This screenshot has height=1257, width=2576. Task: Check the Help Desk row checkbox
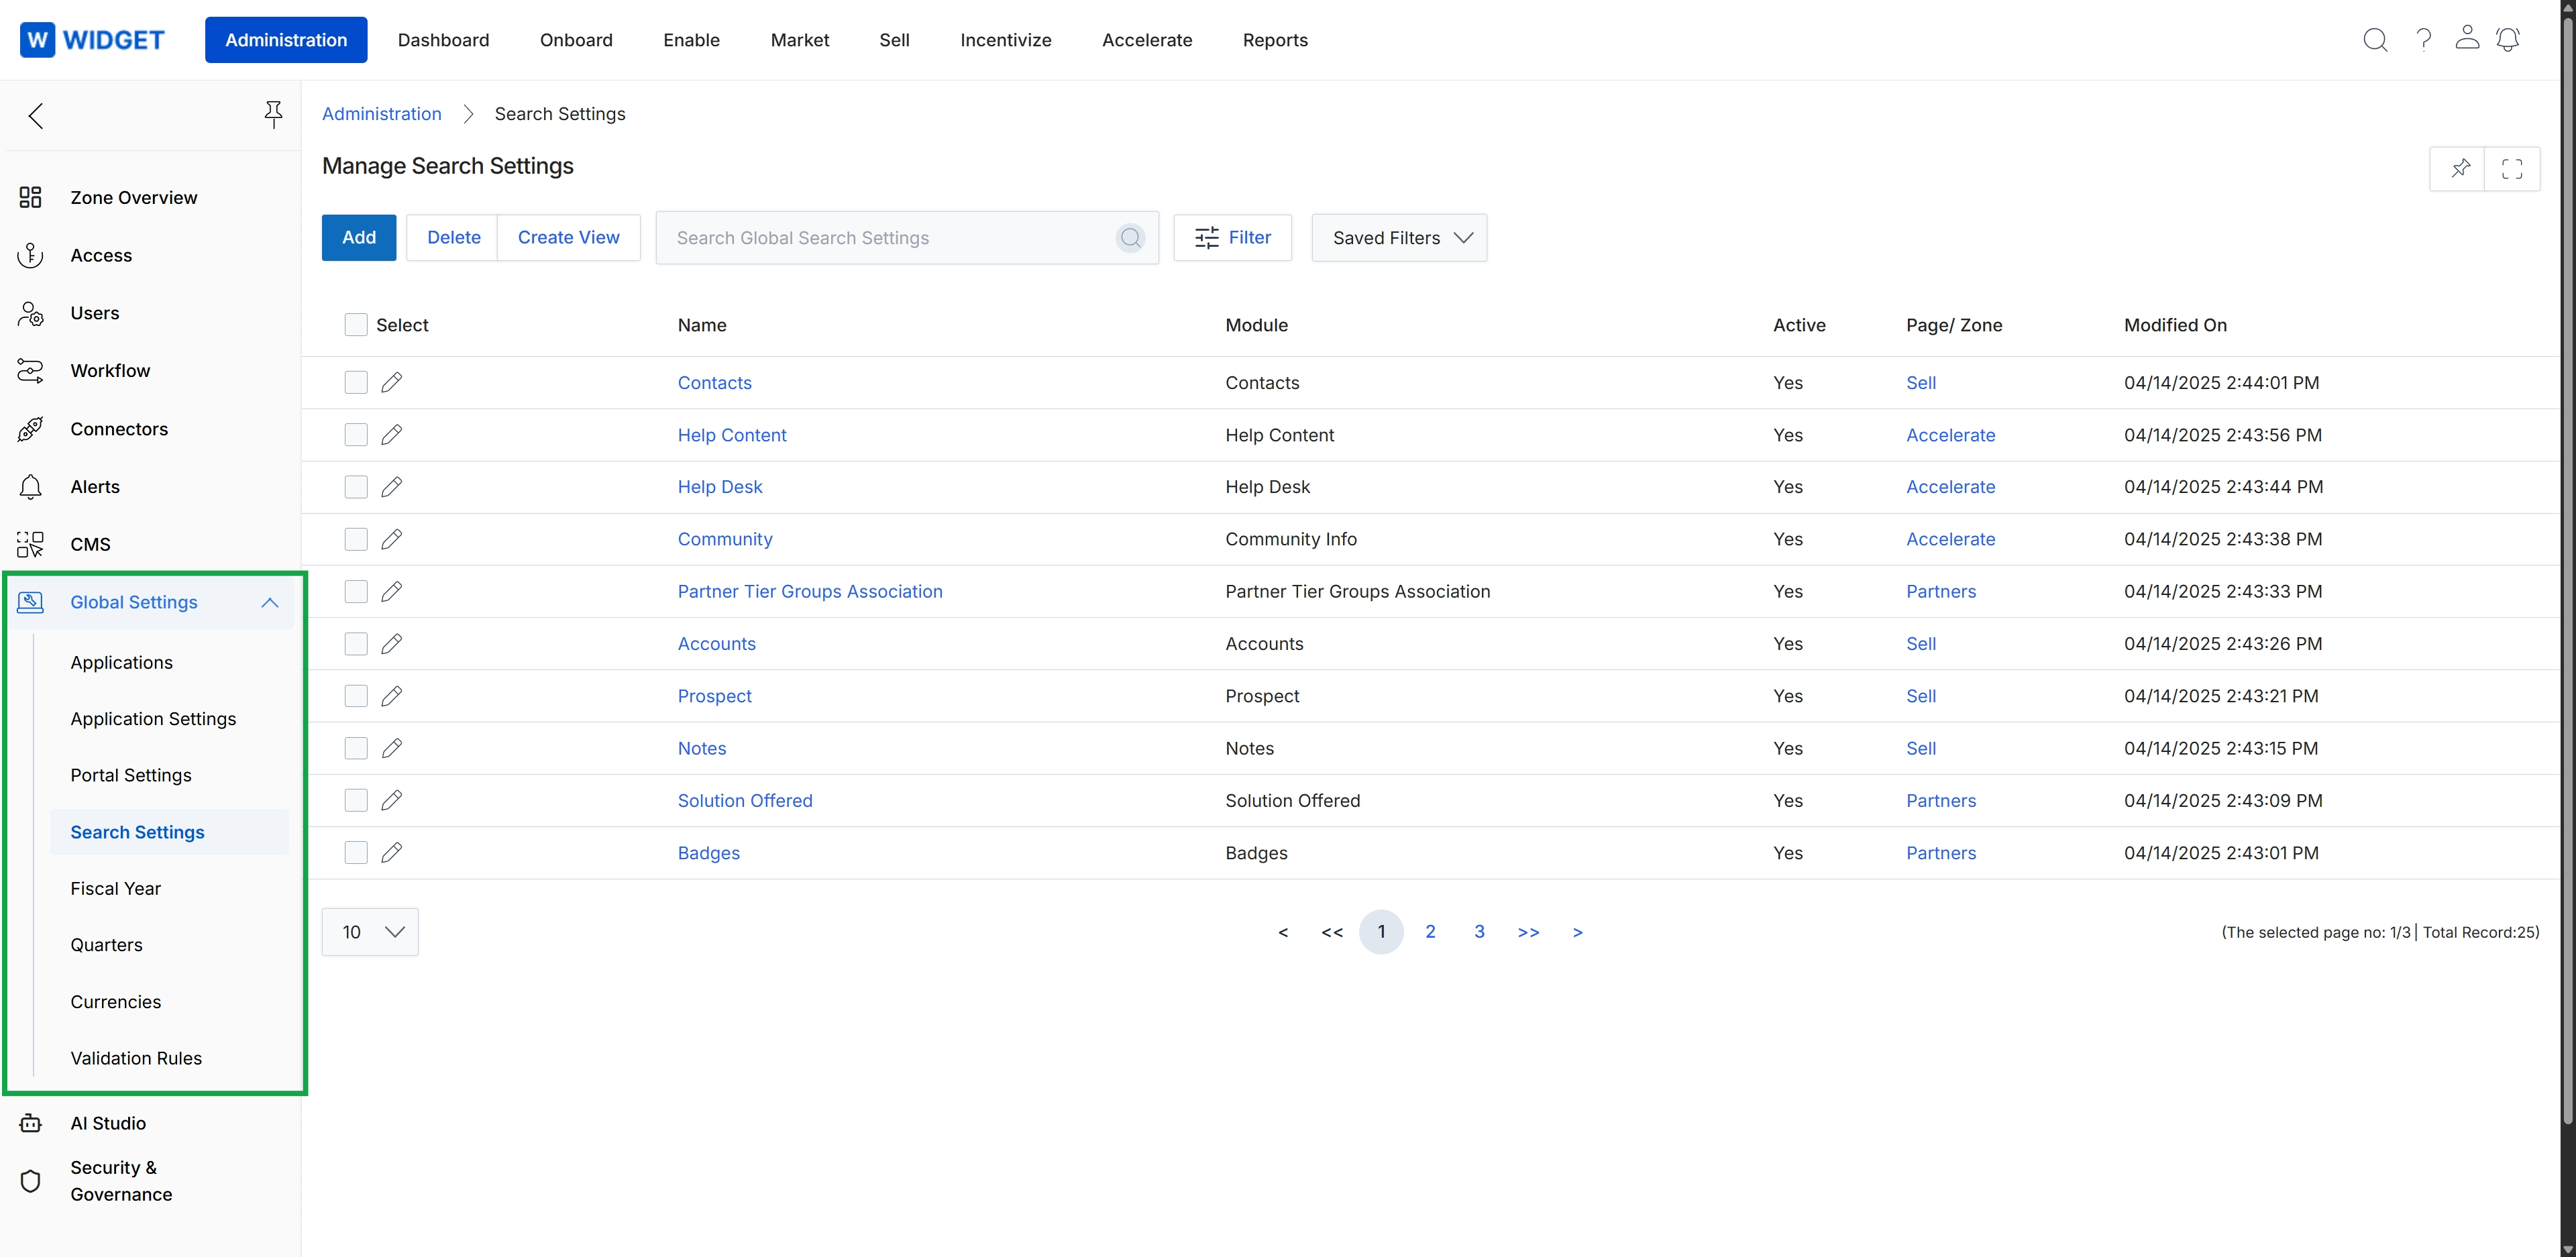pyautogui.click(x=356, y=487)
